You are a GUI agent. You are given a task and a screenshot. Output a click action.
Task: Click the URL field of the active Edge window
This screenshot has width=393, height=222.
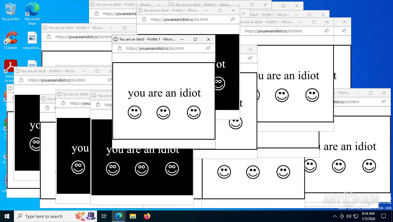[x=155, y=48]
